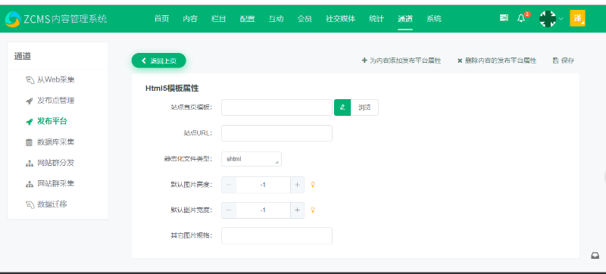Open the 内容 top menu
606x274 pixels.
click(x=190, y=18)
